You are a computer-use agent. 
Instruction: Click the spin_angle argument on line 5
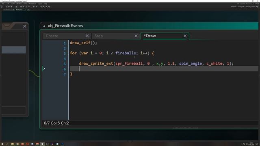(x=191, y=64)
